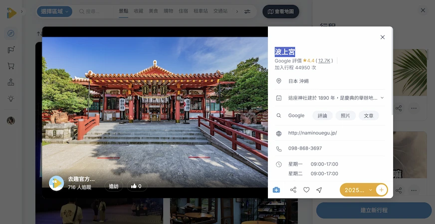Add place with the plus button
The image size is (435, 224).
pyautogui.click(x=382, y=190)
